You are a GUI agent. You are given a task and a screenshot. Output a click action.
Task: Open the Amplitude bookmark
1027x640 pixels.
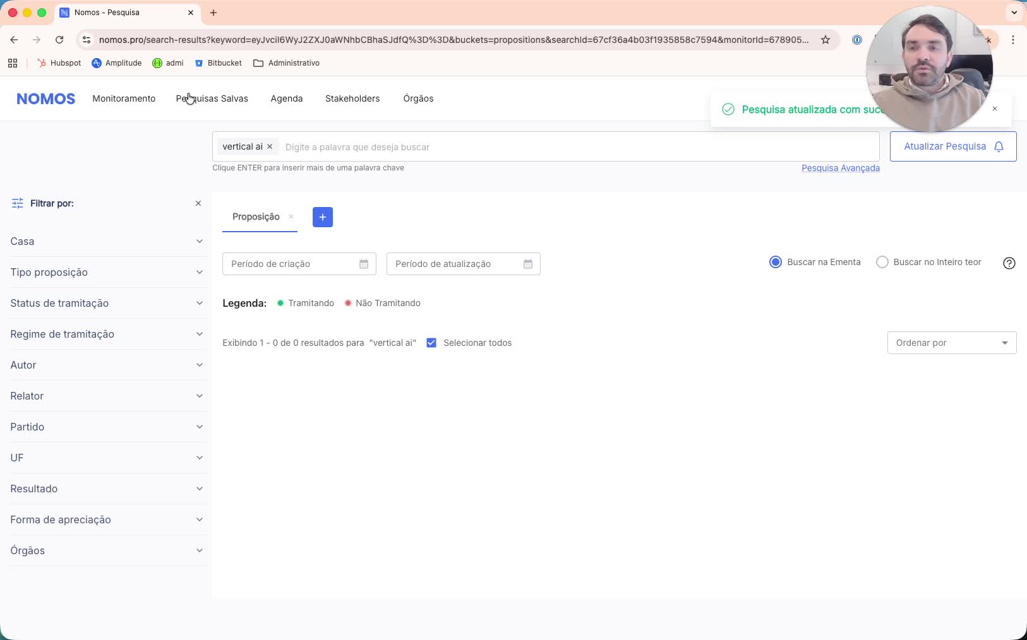click(117, 63)
